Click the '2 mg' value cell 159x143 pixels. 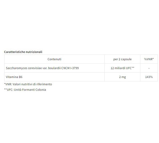coord(122,77)
